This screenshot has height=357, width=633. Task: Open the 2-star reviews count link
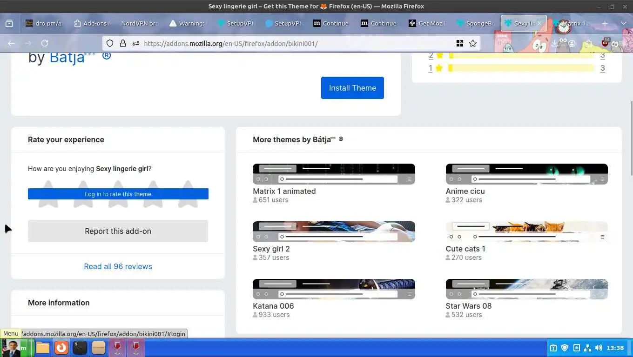pos(602,55)
